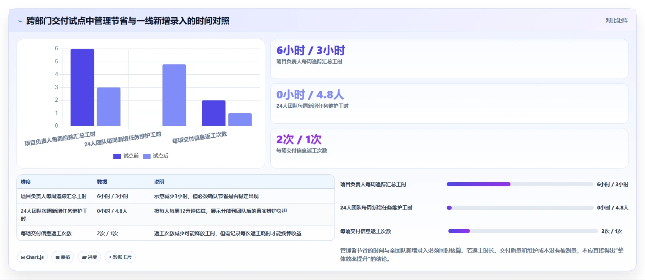
Task: Click the 数据卡片 tag chip
Action: click(120, 257)
